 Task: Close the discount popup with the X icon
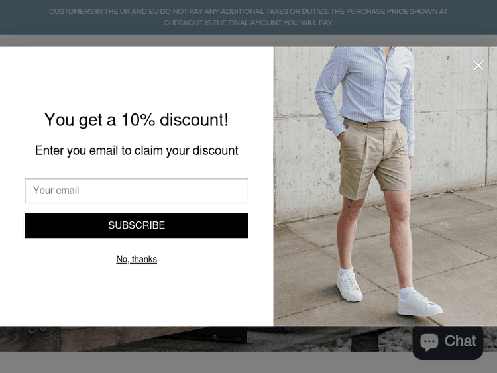click(x=478, y=66)
